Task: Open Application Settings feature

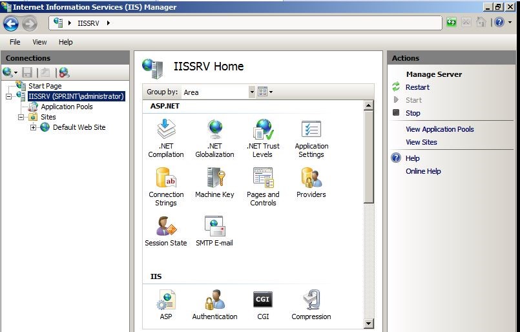Action: tap(311, 138)
